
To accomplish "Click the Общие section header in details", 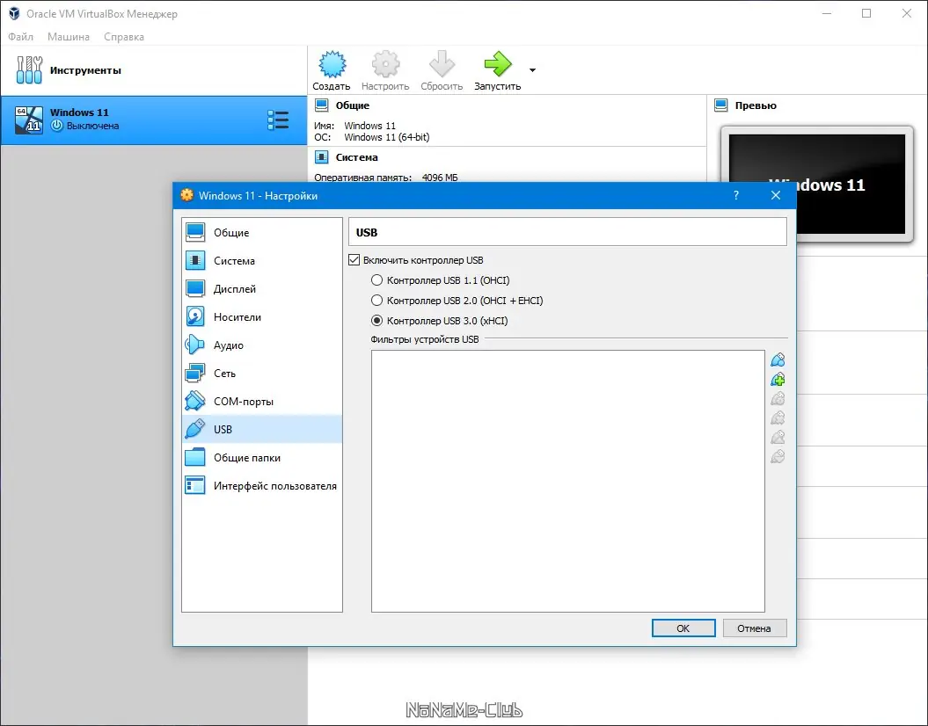I will [352, 105].
